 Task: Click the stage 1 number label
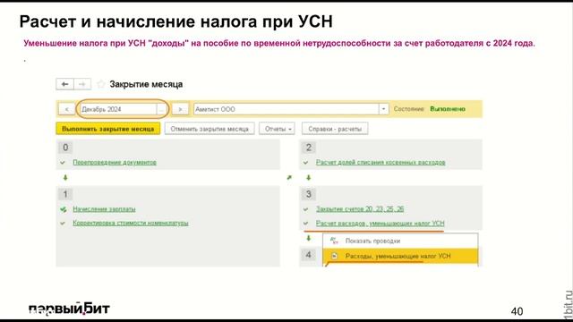65,194
